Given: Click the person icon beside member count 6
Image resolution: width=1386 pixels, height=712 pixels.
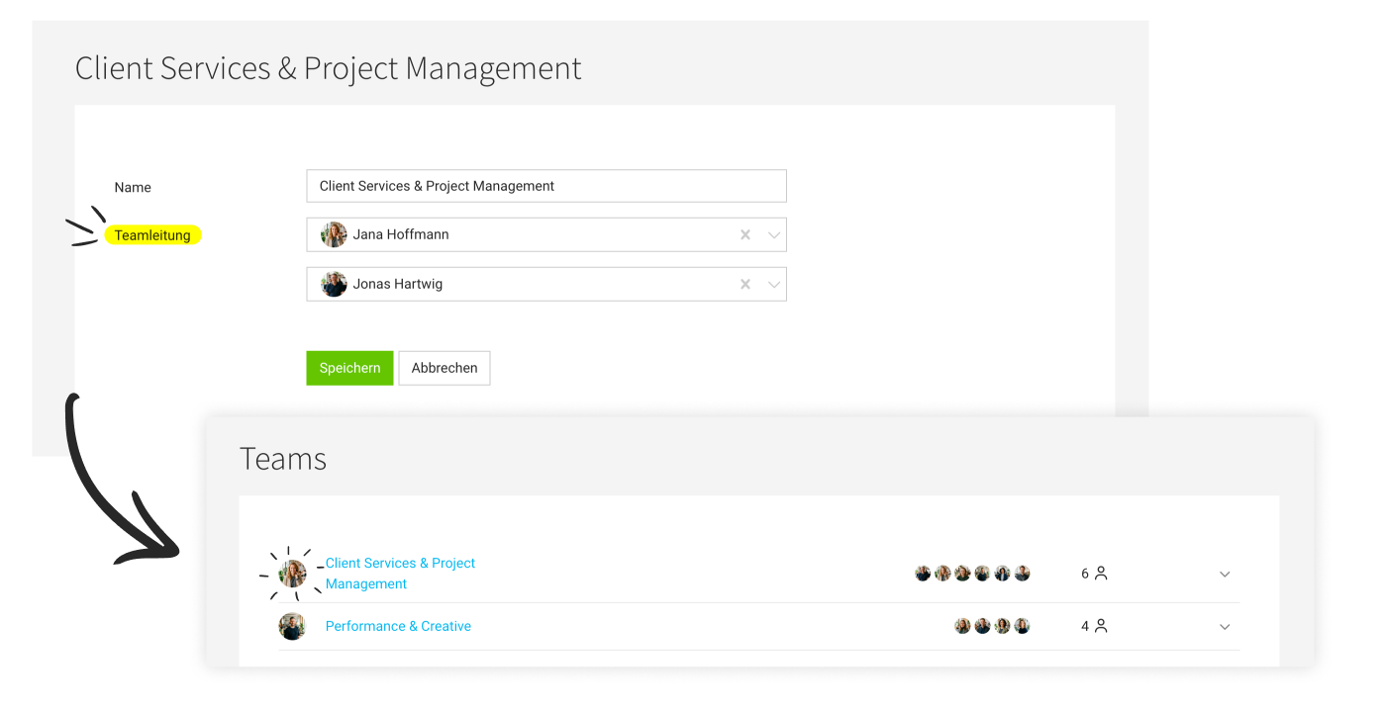Looking at the screenshot, I should (1101, 573).
